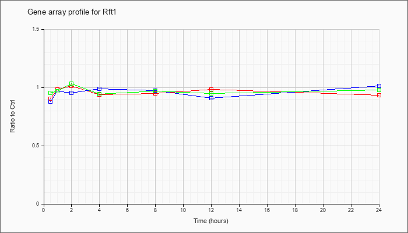
Task: Click the 6 tick label on x-axis
Action: click(x=127, y=210)
